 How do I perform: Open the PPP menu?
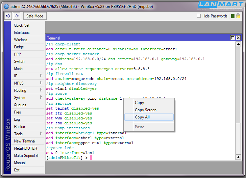[x=28, y=54]
